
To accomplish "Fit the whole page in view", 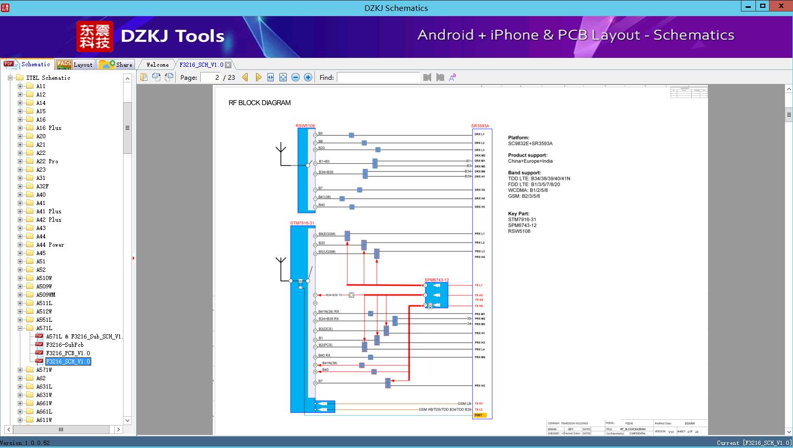I will click(283, 77).
